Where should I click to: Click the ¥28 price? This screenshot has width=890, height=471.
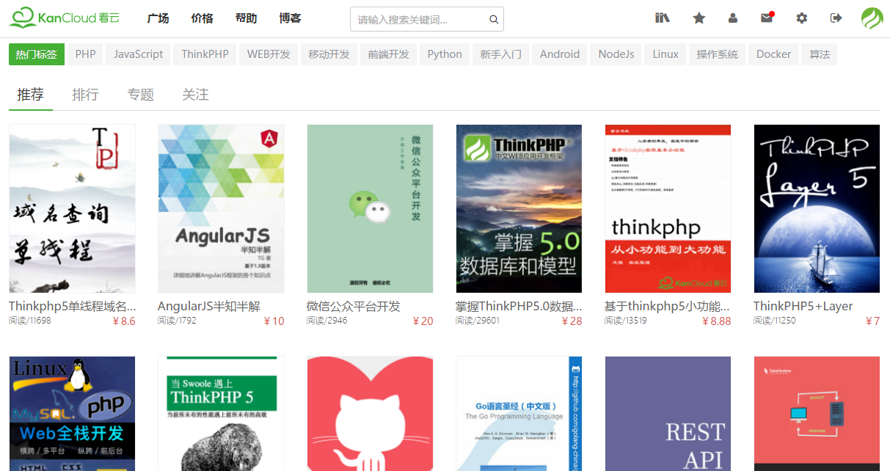coord(572,321)
